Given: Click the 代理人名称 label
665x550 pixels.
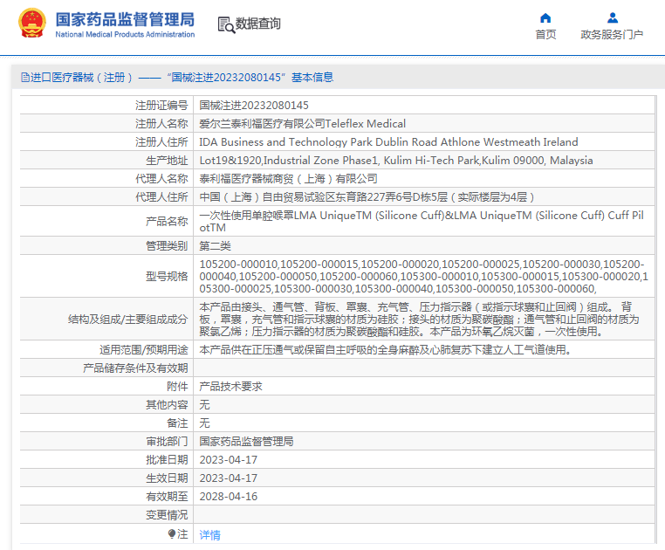Looking at the screenshot, I should pyautogui.click(x=161, y=179).
